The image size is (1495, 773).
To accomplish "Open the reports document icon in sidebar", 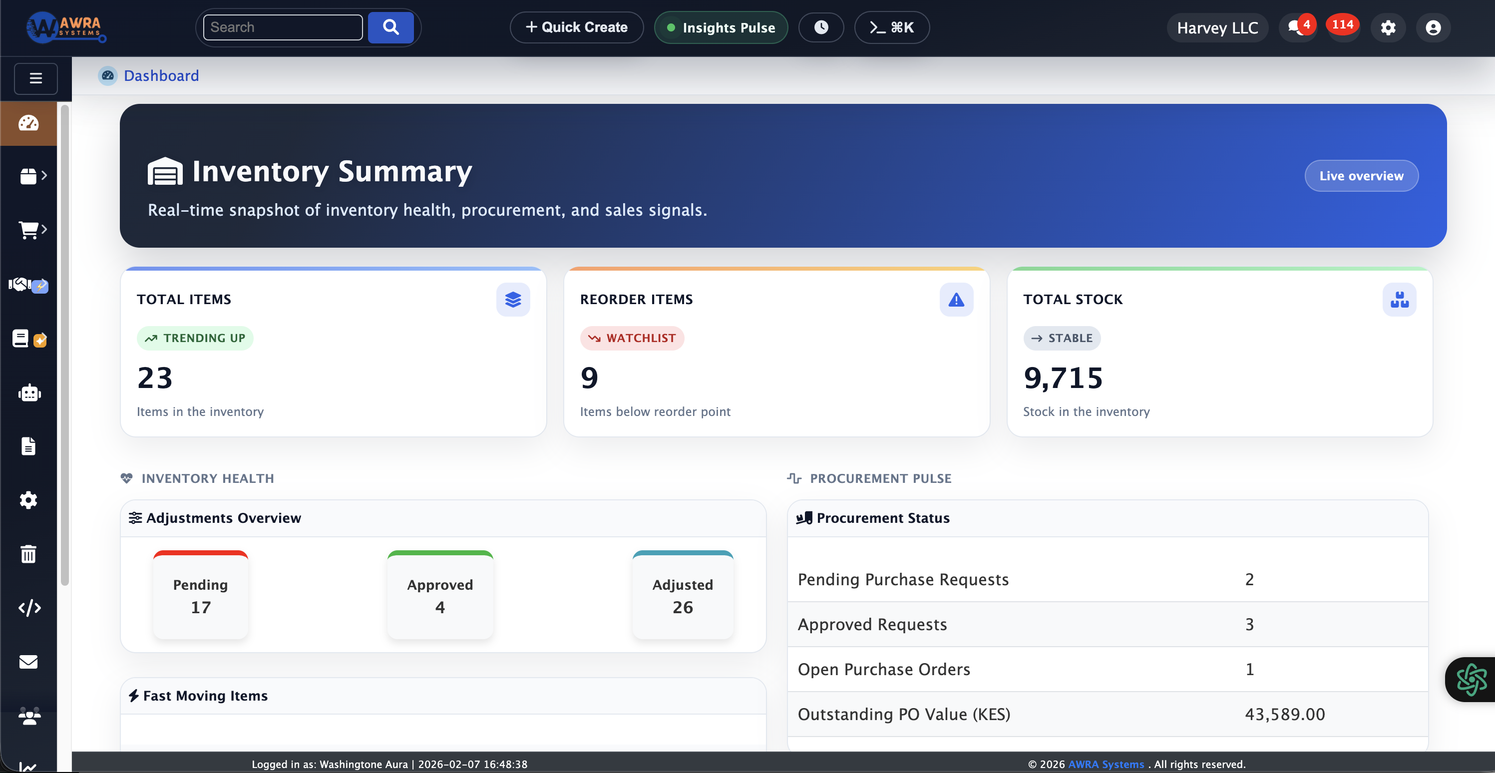I will pos(28,446).
